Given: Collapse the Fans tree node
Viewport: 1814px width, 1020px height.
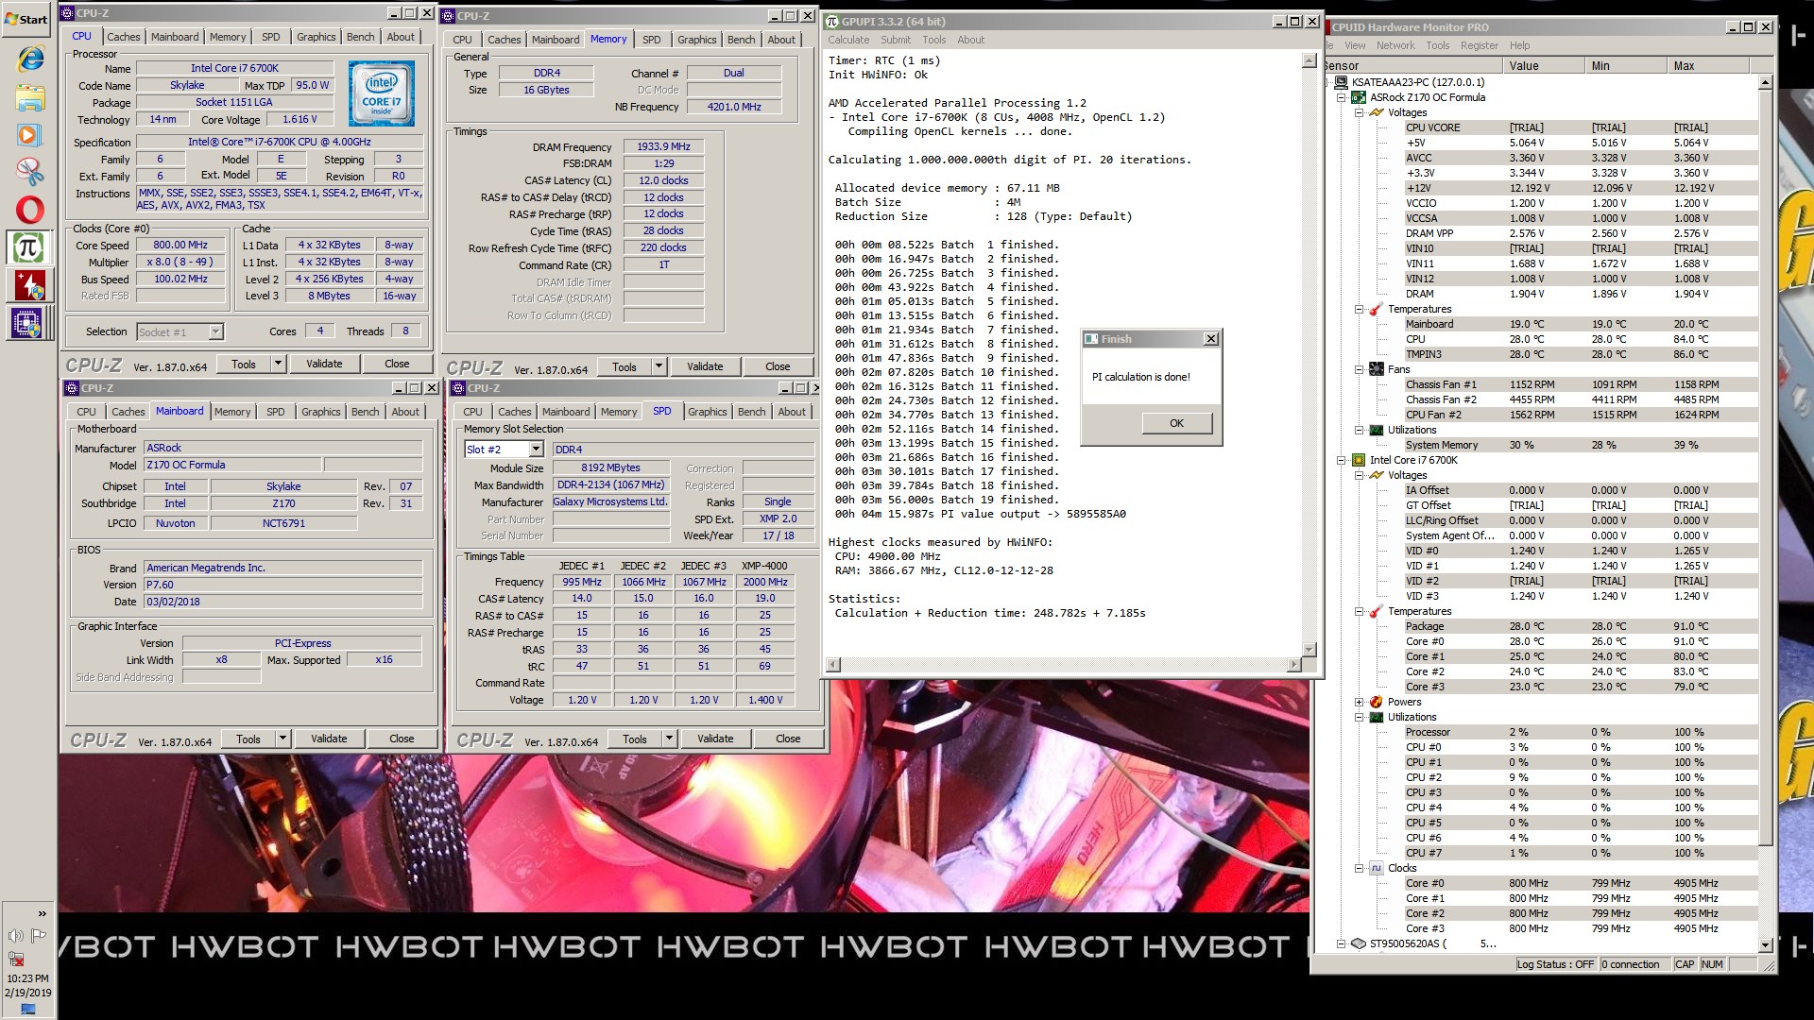Looking at the screenshot, I should point(1360,369).
